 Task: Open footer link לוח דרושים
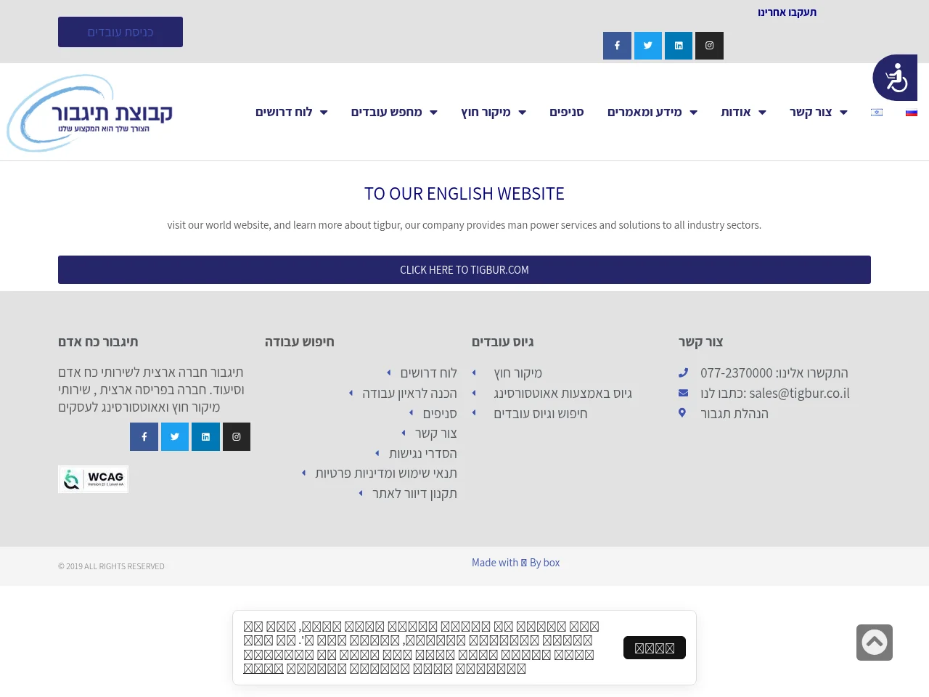coord(429,372)
